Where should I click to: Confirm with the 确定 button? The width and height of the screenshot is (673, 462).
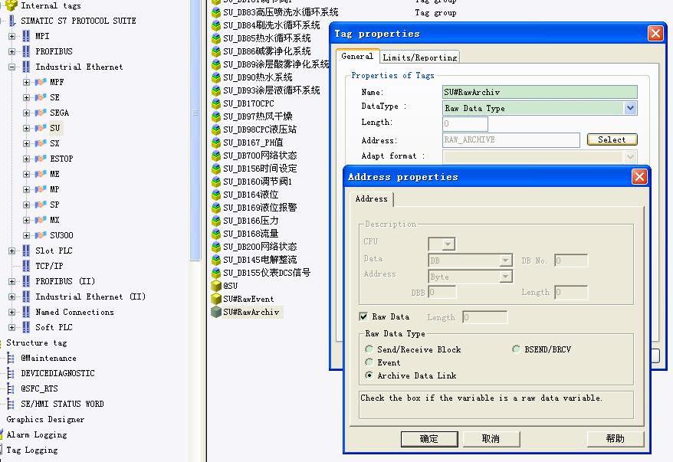pos(429,439)
